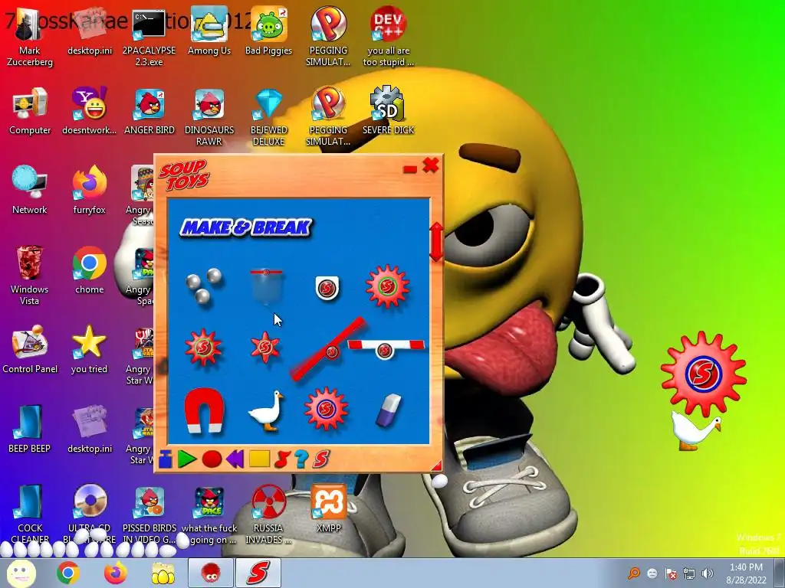
Task: Select the RUSSIA INVADES radiation desktop icon
Action: point(269,513)
